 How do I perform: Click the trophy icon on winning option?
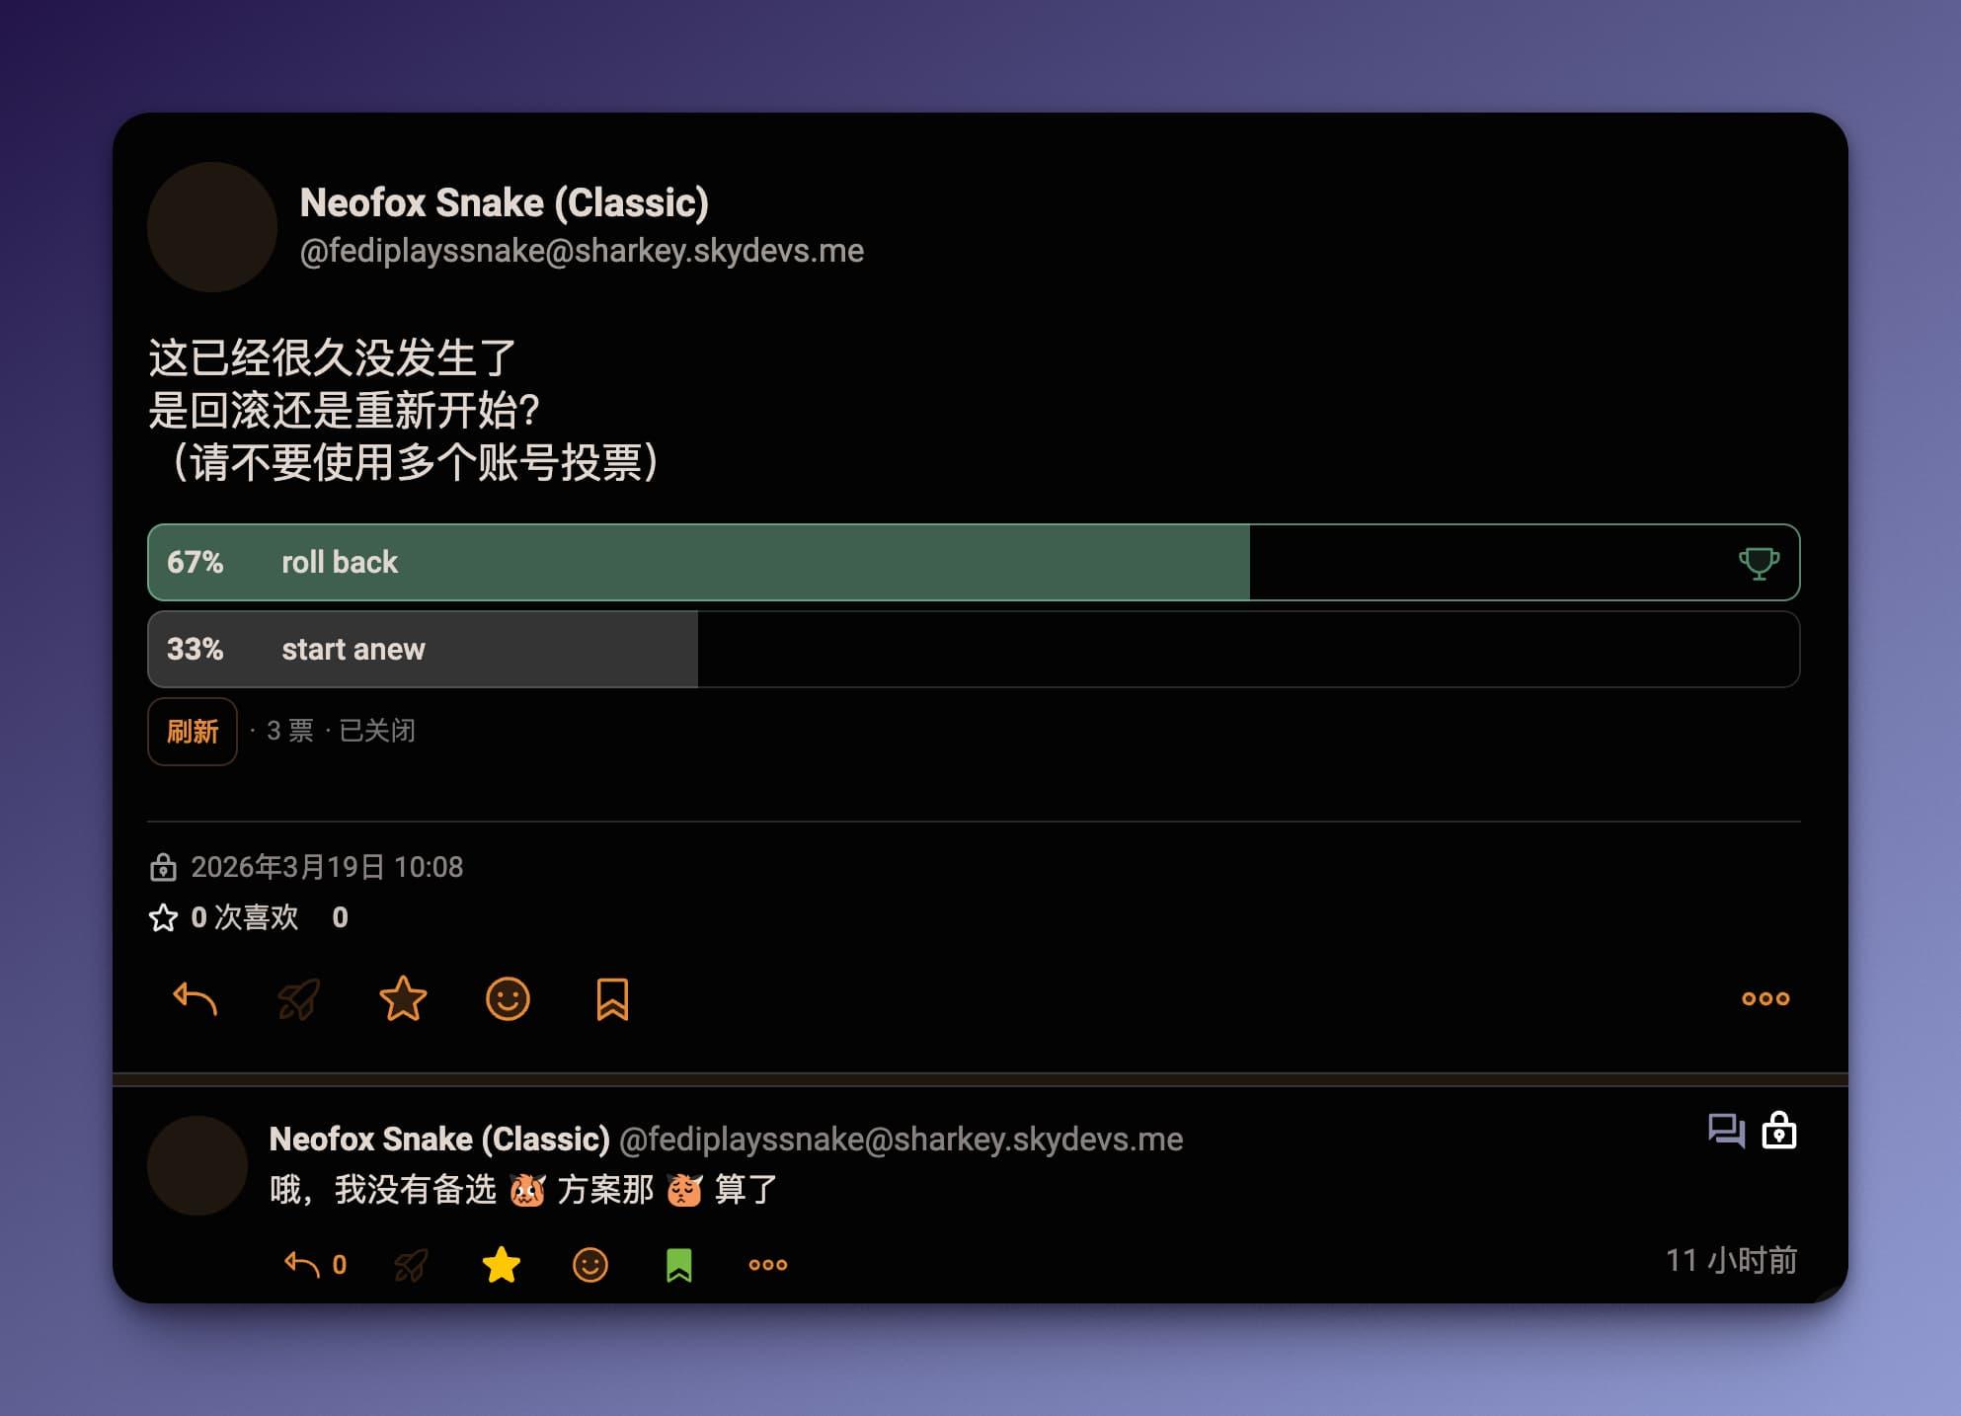tap(1759, 563)
